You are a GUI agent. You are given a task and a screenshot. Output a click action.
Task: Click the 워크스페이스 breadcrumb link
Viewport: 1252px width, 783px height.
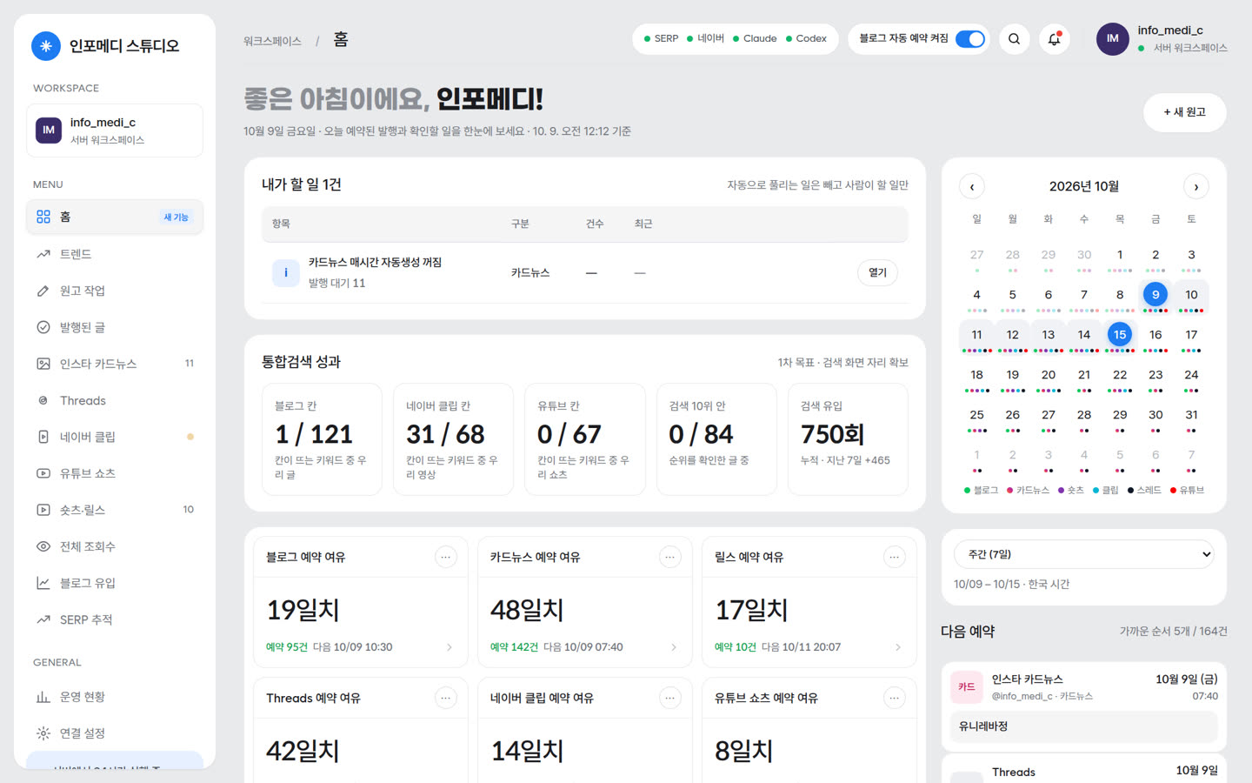pos(272,41)
